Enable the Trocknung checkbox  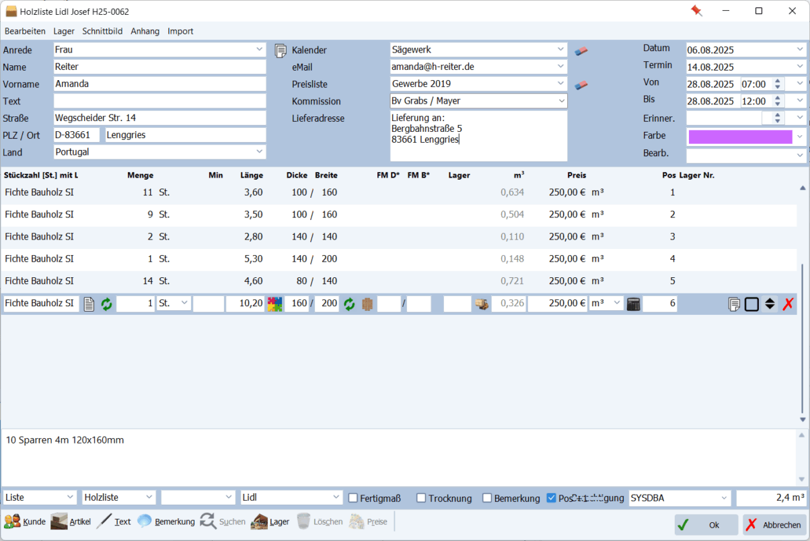[x=421, y=498]
